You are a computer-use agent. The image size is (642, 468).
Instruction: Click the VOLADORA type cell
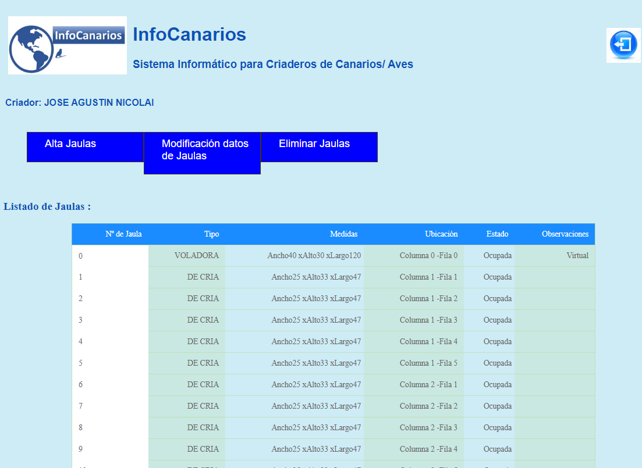click(x=196, y=256)
